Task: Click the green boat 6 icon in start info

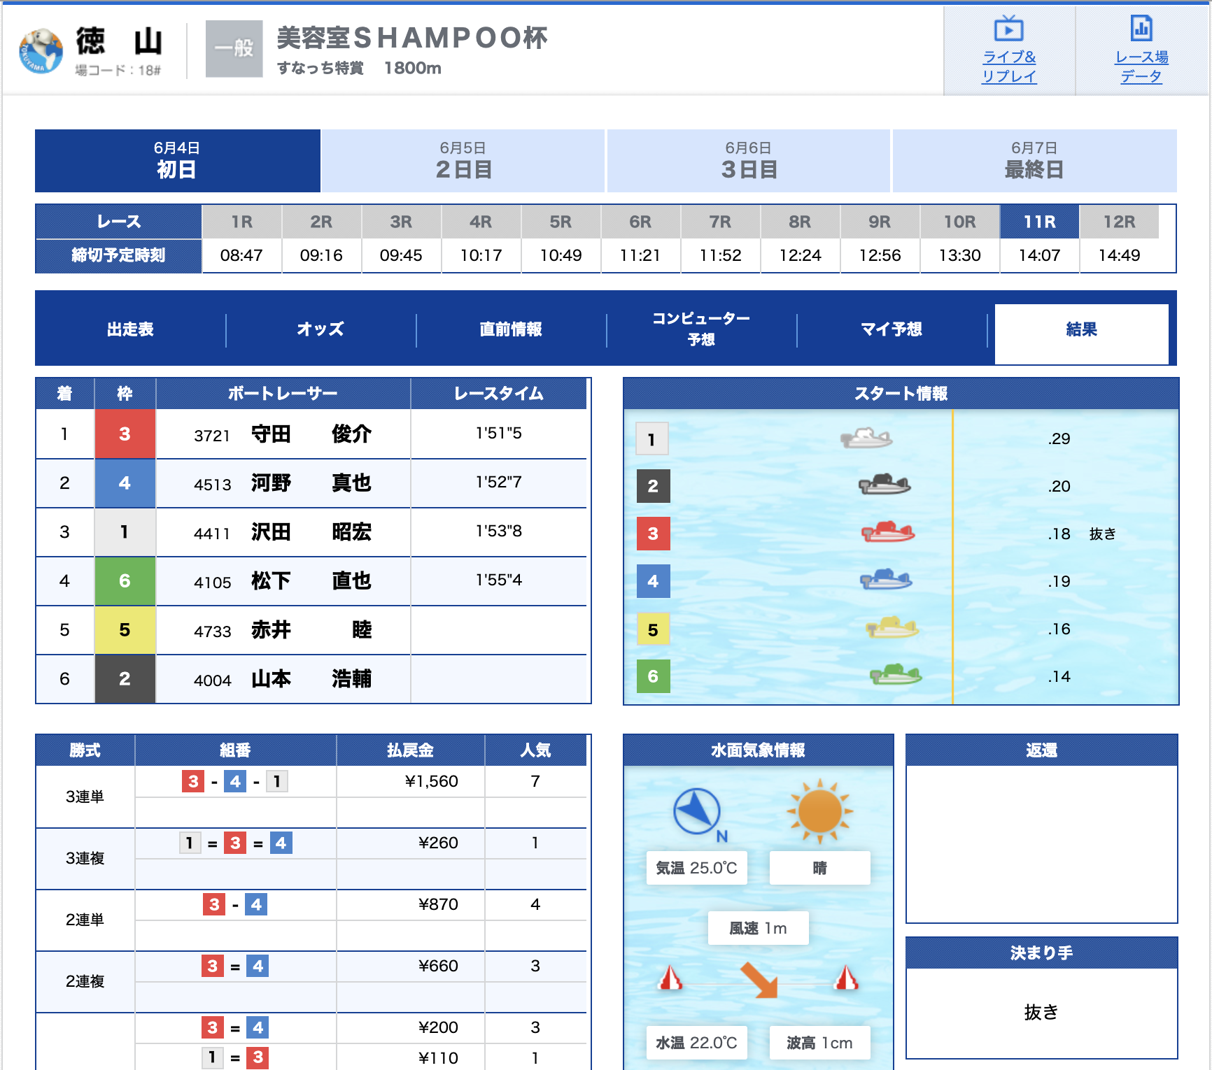Action: click(895, 676)
